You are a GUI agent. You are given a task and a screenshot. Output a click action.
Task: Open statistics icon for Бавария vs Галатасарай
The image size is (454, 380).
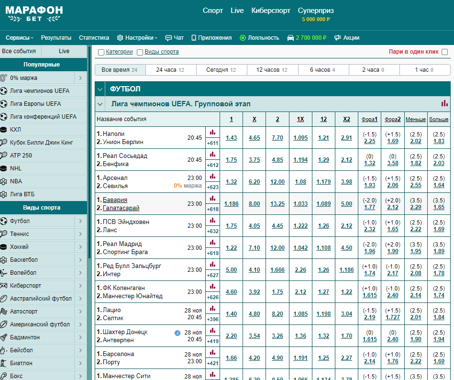(x=212, y=199)
